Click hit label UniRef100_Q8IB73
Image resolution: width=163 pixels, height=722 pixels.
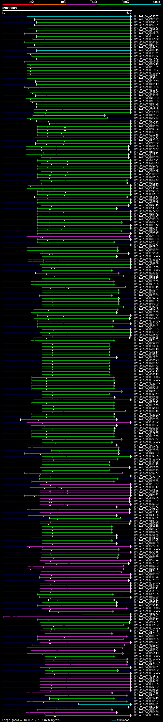point(146,197)
